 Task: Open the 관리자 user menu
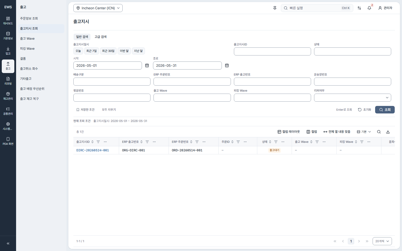click(x=385, y=8)
